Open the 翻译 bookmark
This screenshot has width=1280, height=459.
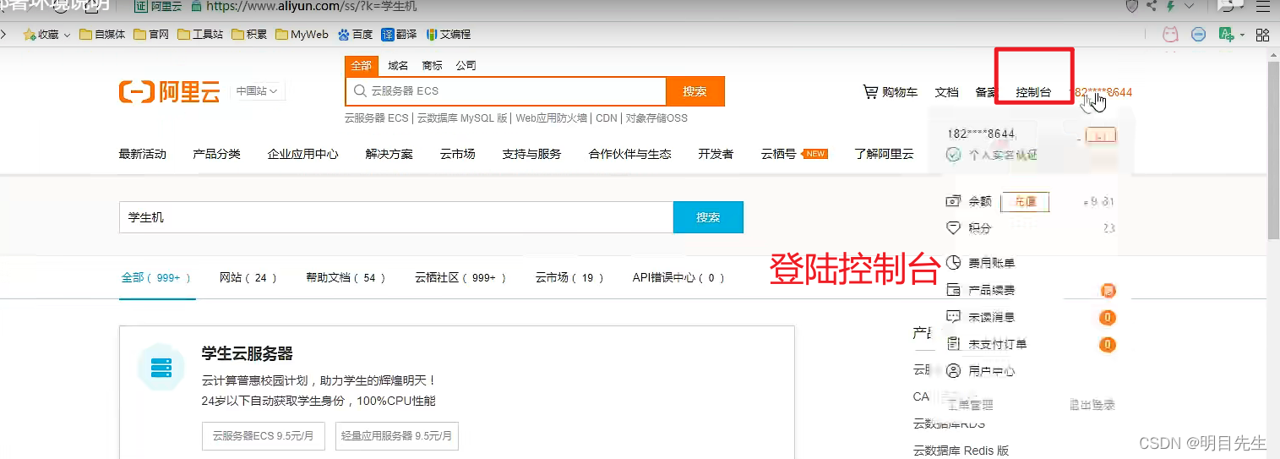point(399,35)
